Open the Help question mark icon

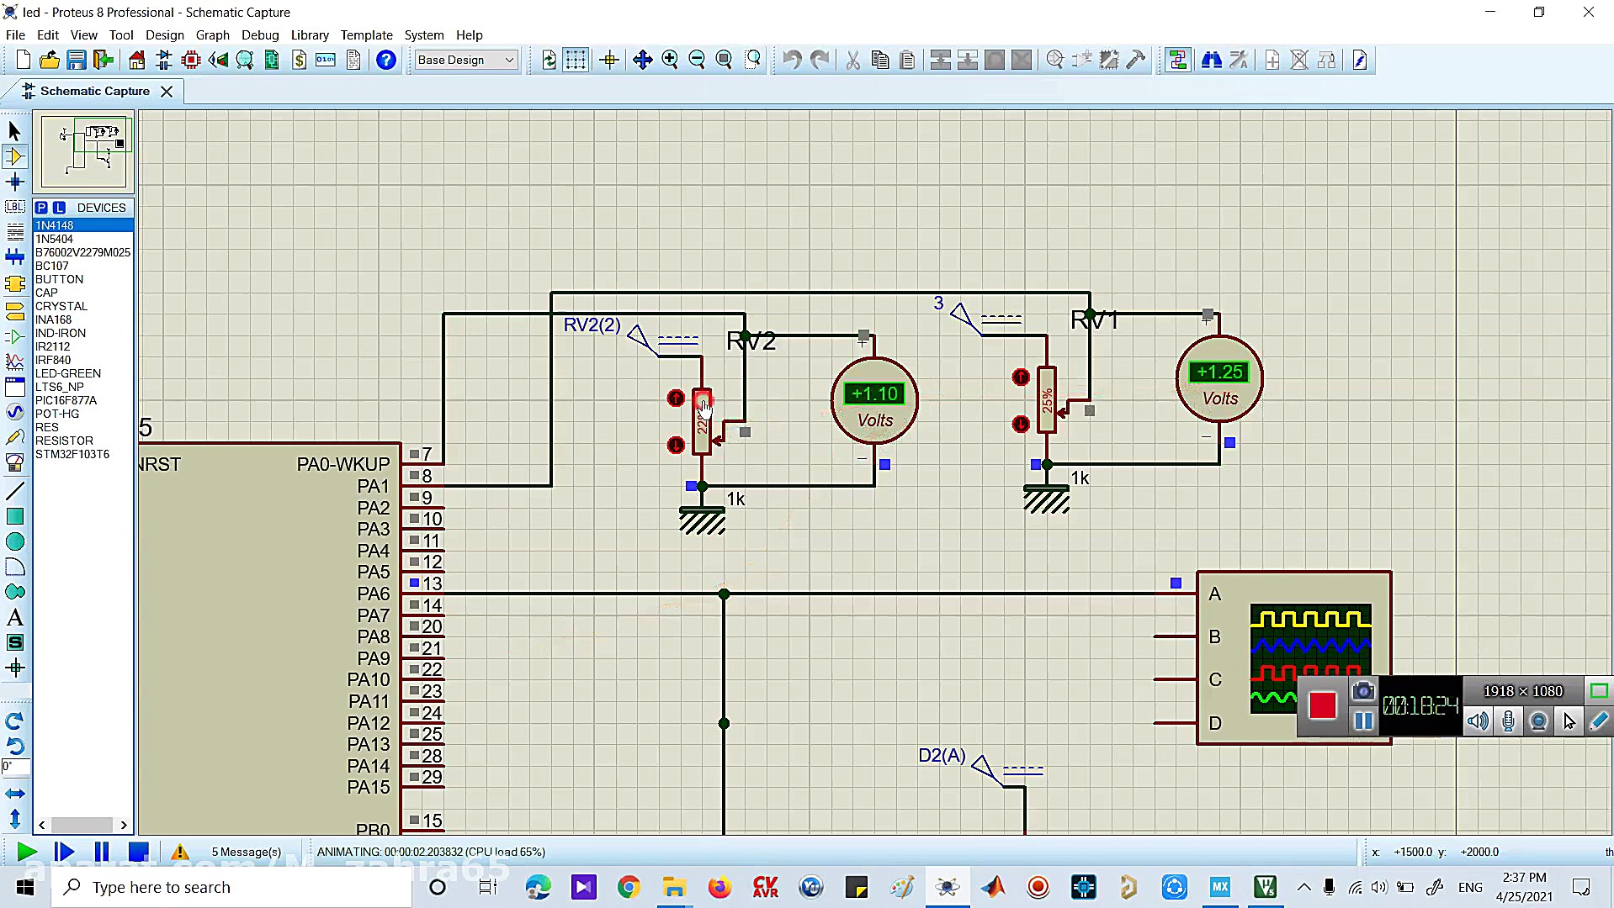(386, 60)
